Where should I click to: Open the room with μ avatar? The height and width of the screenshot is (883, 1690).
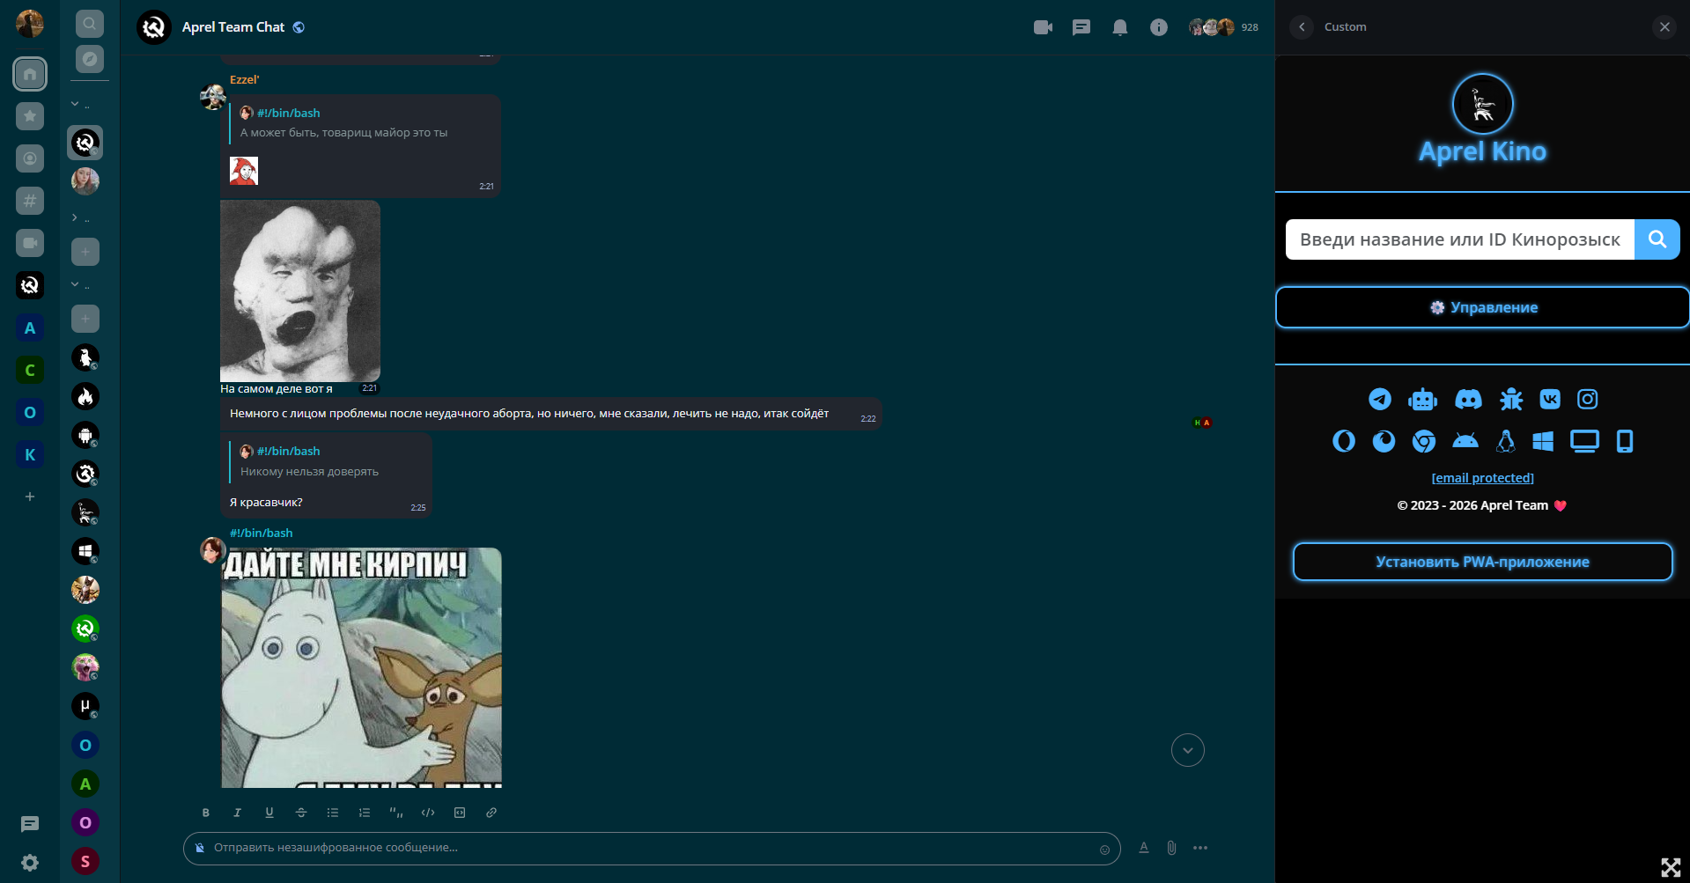[85, 706]
